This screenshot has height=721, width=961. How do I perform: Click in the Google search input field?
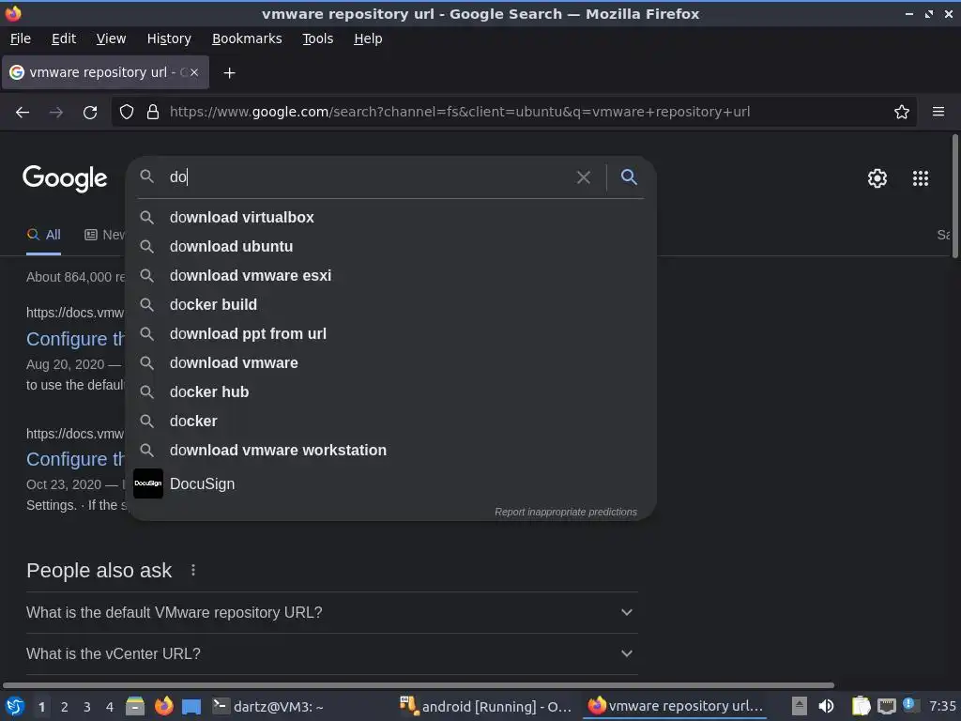pyautogui.click(x=368, y=177)
